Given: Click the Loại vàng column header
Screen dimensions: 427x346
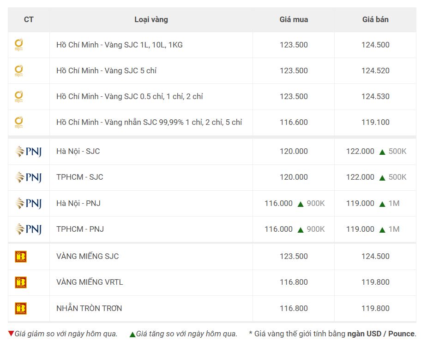Looking at the screenshot, I should pyautogui.click(x=151, y=19).
